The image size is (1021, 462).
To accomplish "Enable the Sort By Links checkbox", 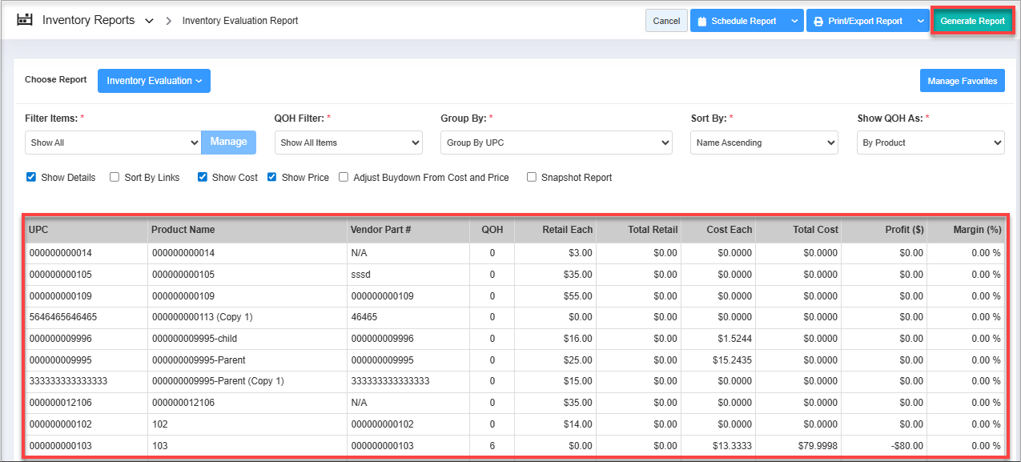I will click(x=115, y=177).
